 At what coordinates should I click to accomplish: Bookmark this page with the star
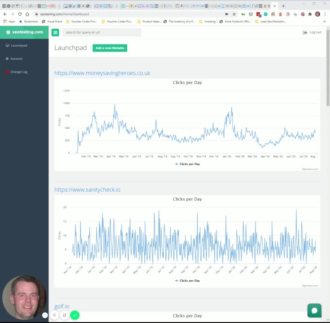(234, 14)
